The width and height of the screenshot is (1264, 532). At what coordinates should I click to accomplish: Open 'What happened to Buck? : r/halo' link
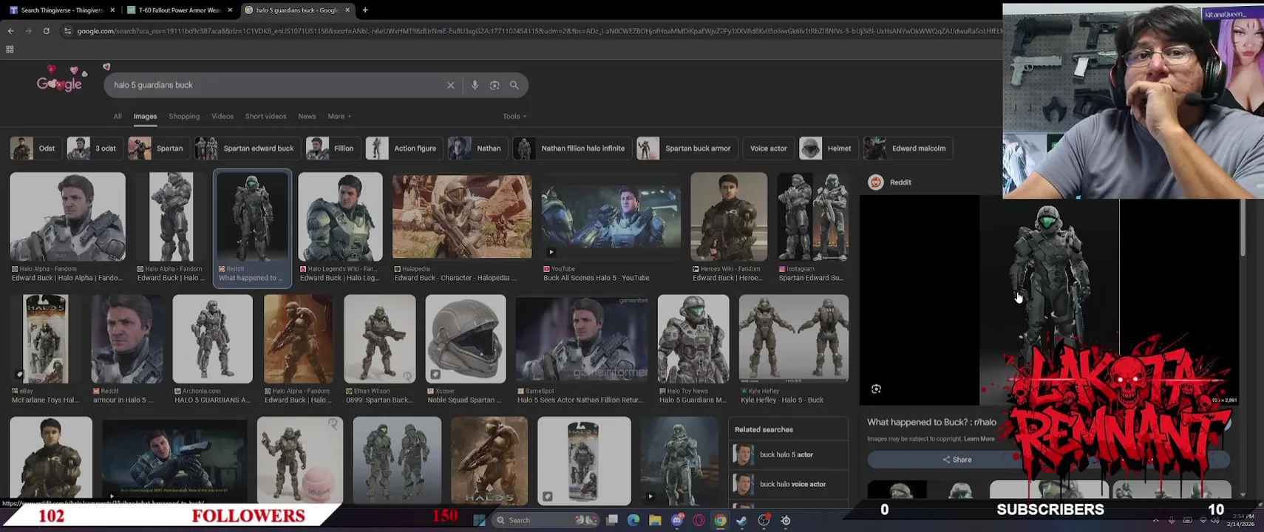[x=931, y=423]
